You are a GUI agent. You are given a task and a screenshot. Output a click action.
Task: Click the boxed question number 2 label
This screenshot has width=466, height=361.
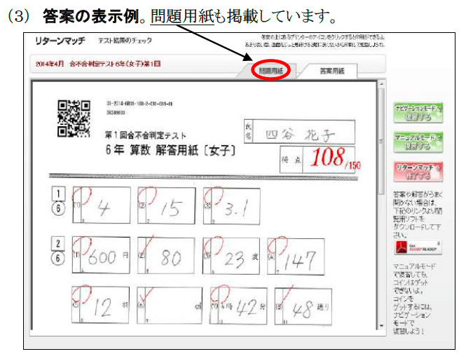[x=58, y=244]
